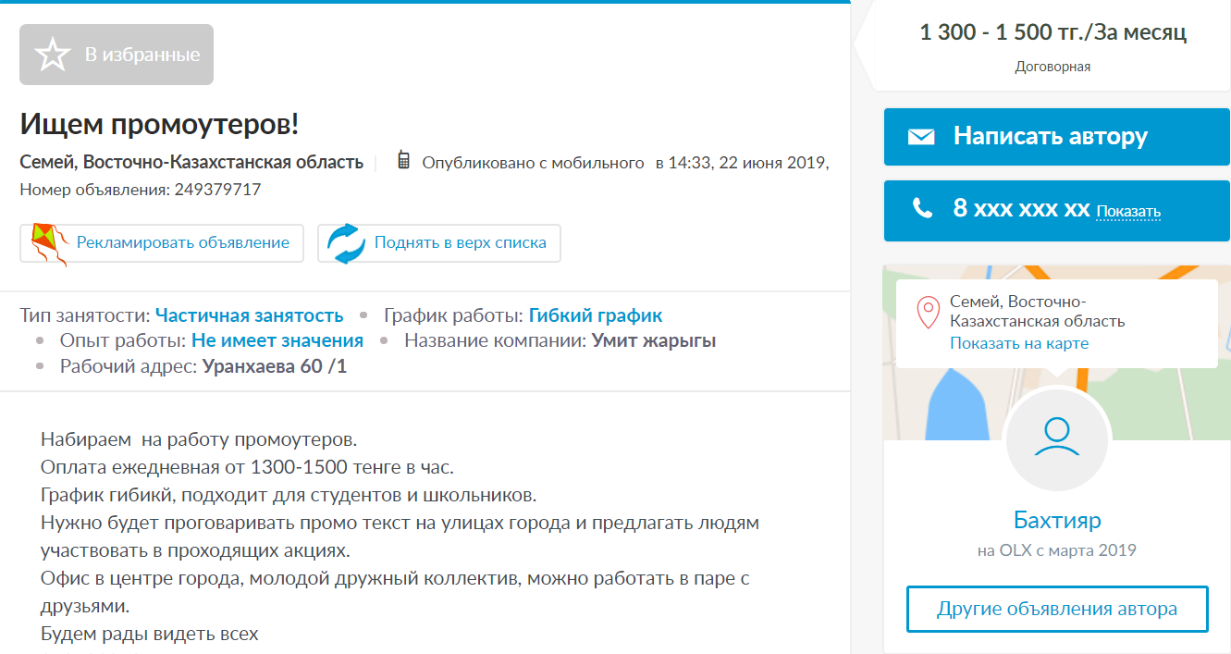
Task: Click company name Умит жарыгы
Action: [654, 340]
